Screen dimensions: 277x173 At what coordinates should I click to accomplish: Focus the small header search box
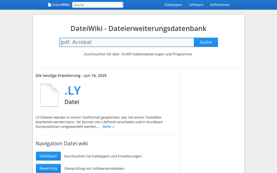(97, 5)
